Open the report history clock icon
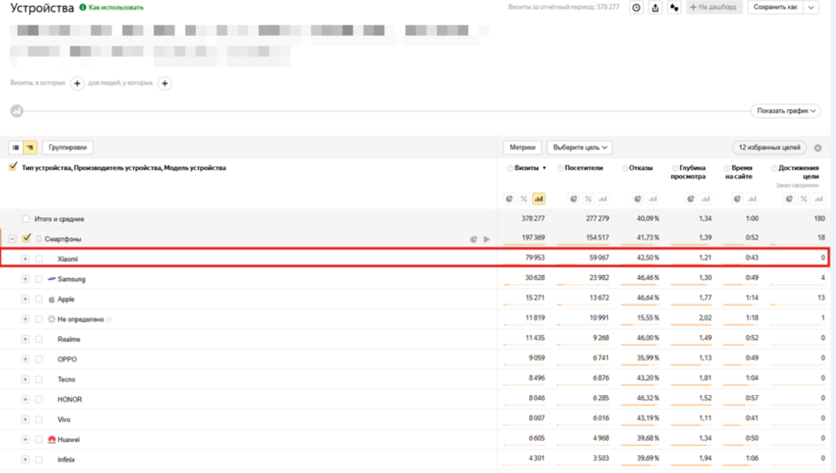The image size is (836, 473). pos(636,8)
